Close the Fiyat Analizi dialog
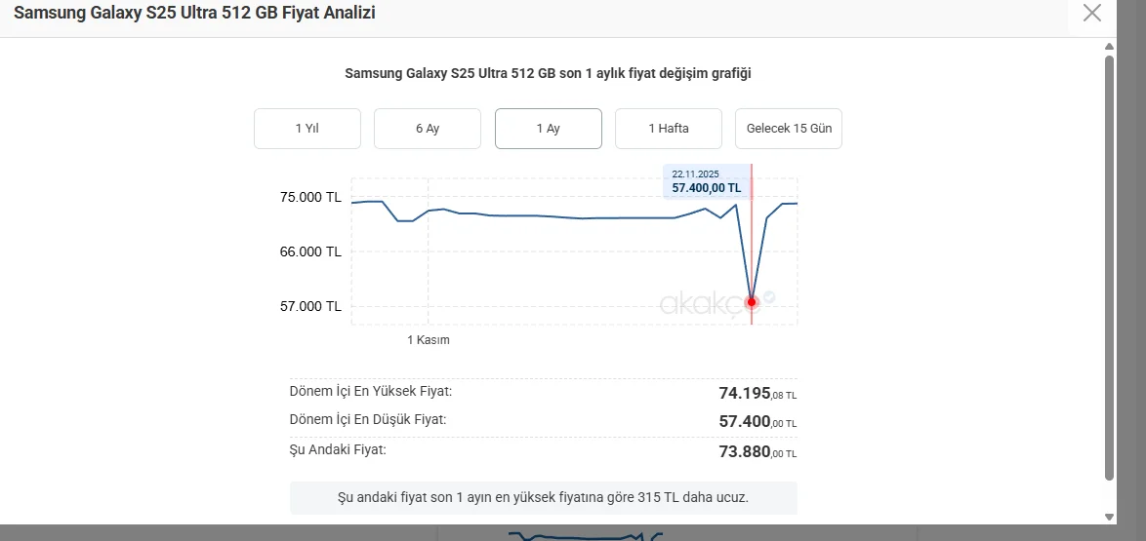This screenshot has height=541, width=1146. [1092, 13]
